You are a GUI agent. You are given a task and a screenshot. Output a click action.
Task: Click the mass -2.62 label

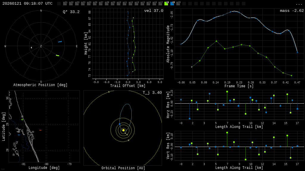click(292, 11)
